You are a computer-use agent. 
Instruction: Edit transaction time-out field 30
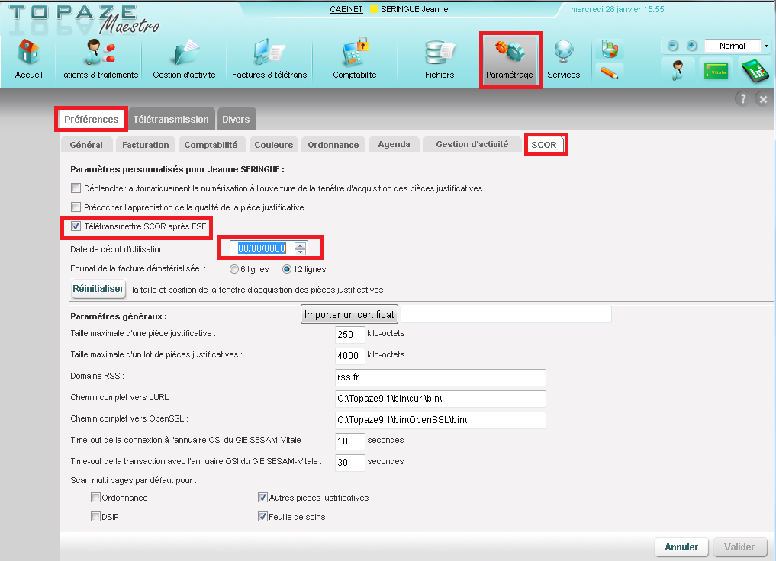[x=350, y=462]
